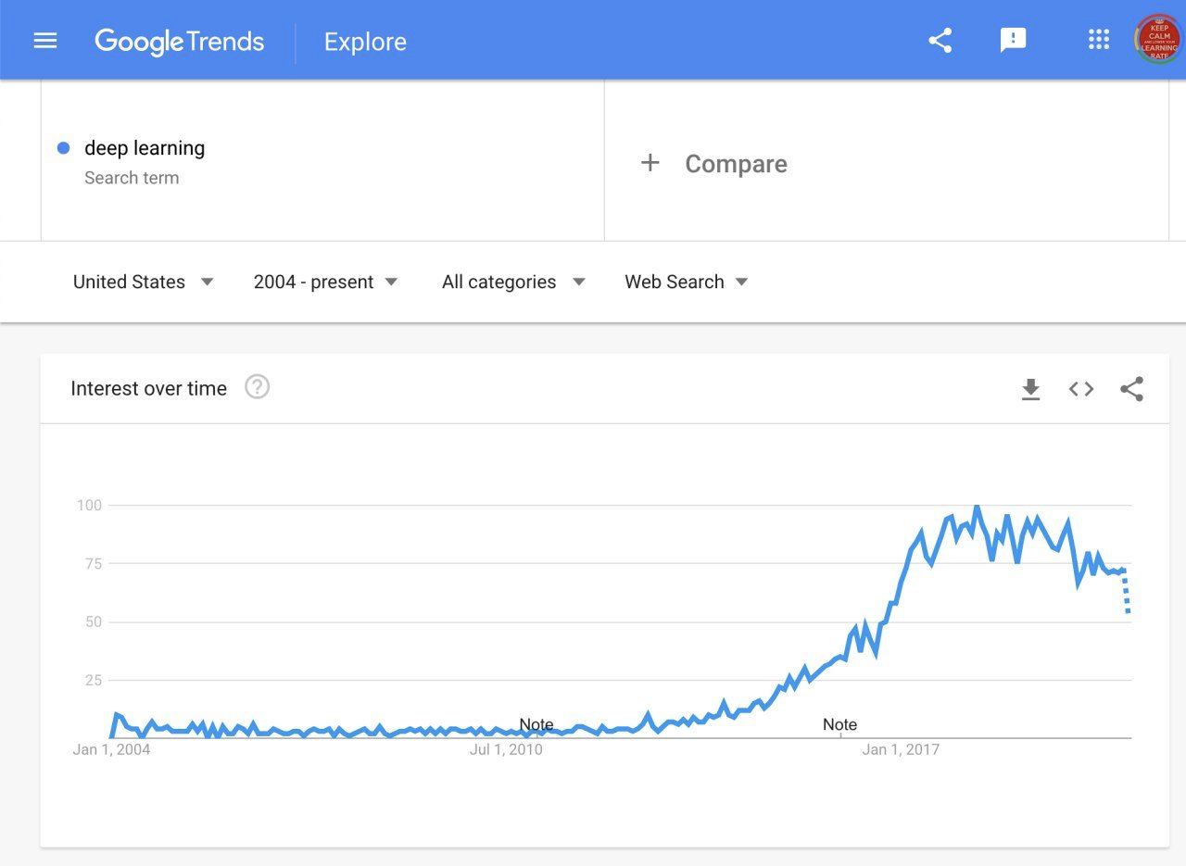Click the Note marker near Jul 2010

click(x=536, y=724)
